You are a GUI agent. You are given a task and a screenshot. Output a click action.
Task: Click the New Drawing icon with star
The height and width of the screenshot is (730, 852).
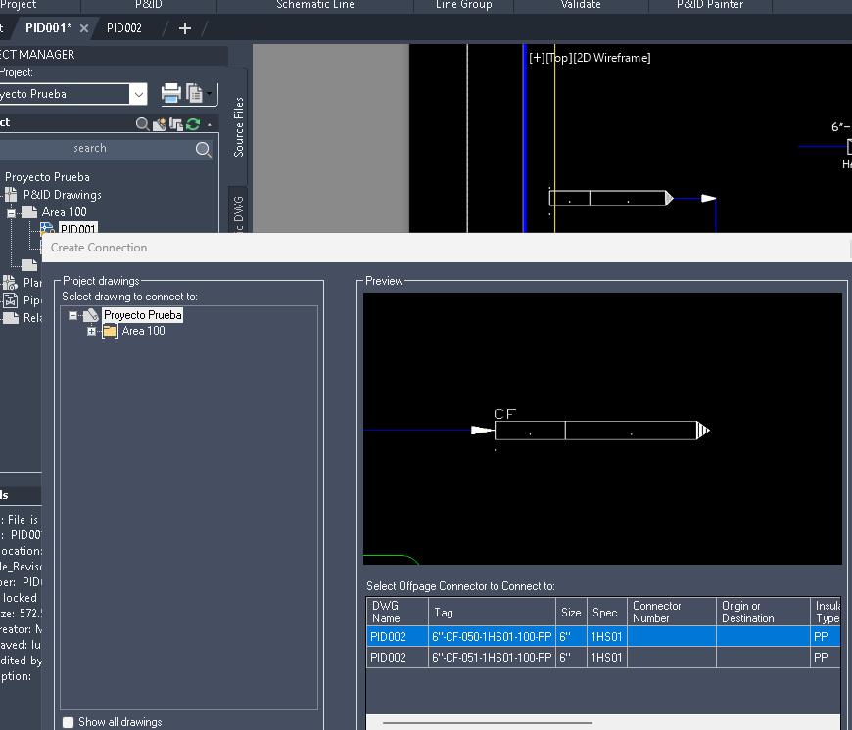(160, 124)
